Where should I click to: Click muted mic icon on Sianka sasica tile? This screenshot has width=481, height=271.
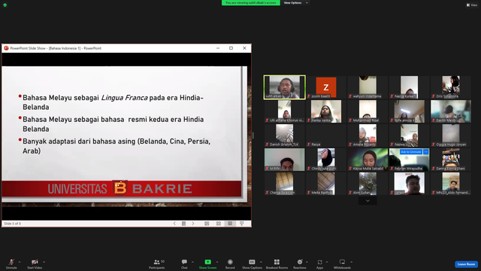point(309,120)
